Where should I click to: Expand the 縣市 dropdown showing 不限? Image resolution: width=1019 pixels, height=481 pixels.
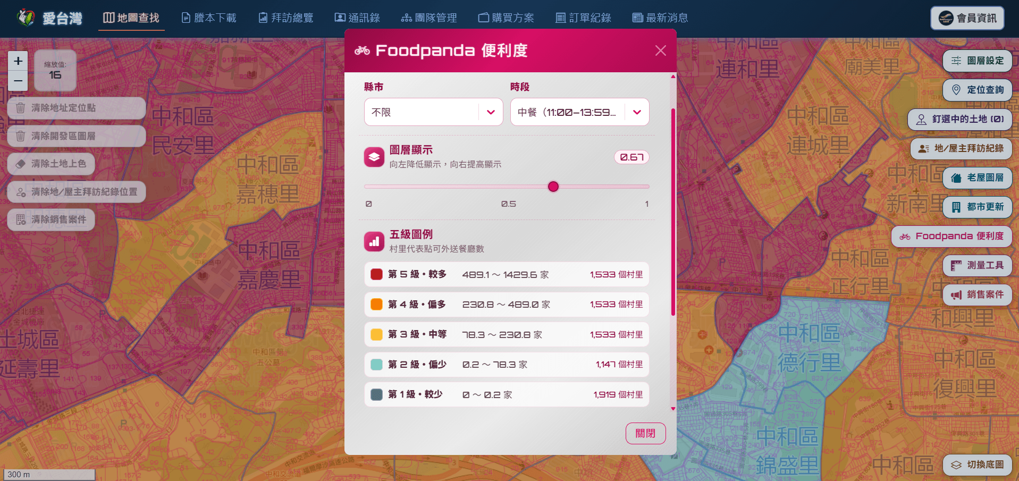pyautogui.click(x=433, y=112)
